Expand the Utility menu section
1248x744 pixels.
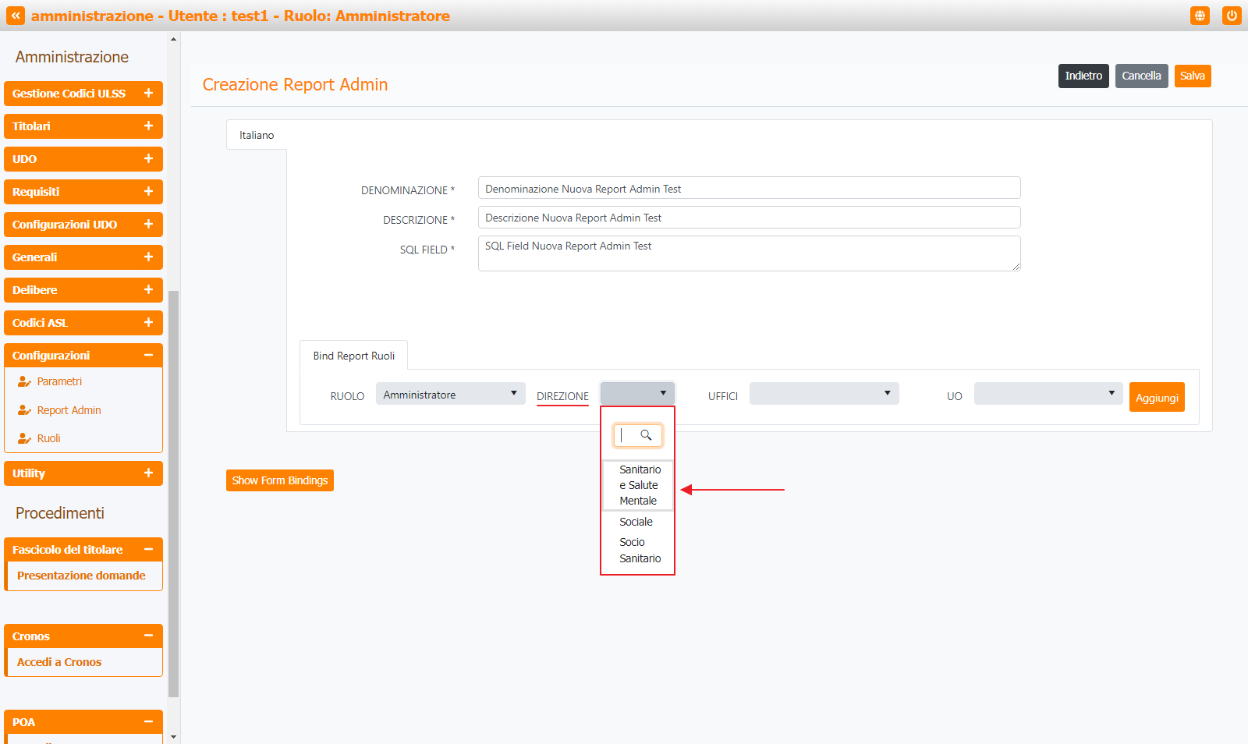click(83, 473)
